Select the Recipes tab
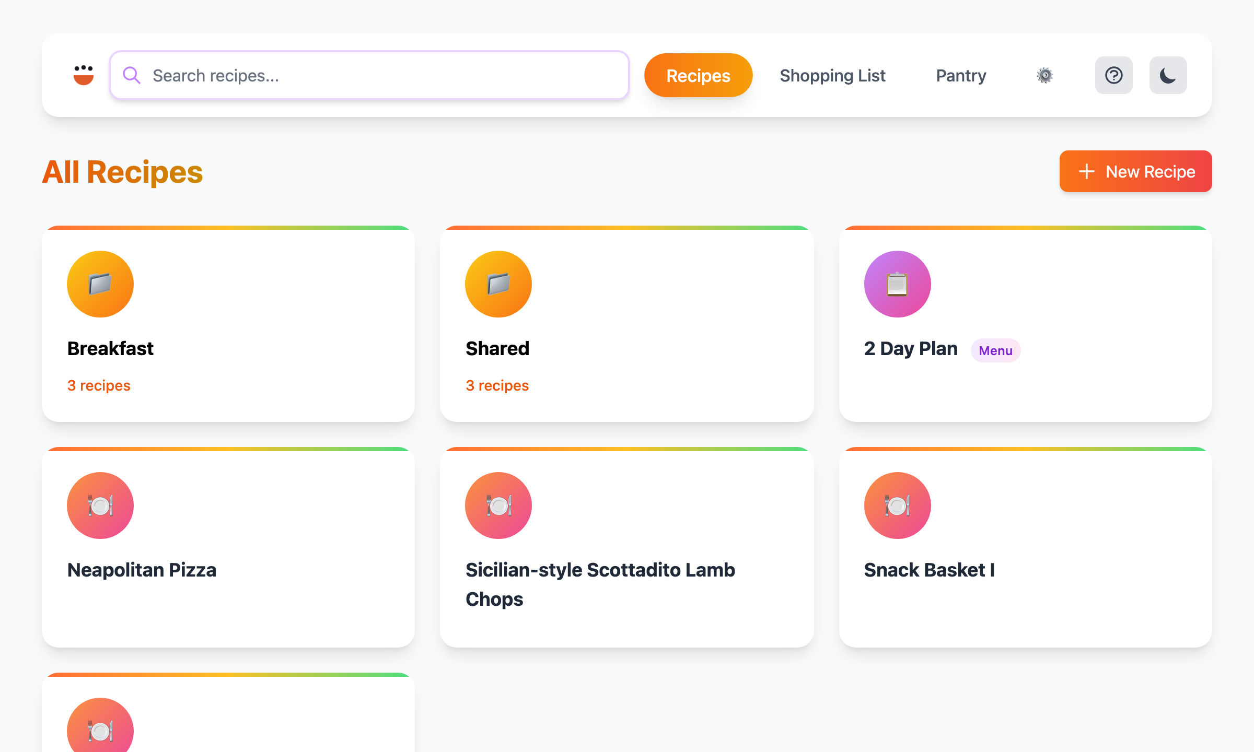This screenshot has height=752, width=1254. 698,75
